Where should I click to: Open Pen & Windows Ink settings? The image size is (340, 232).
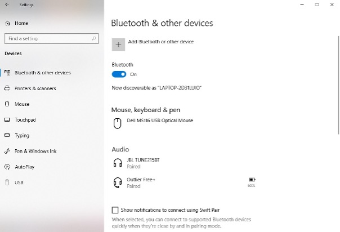click(35, 151)
